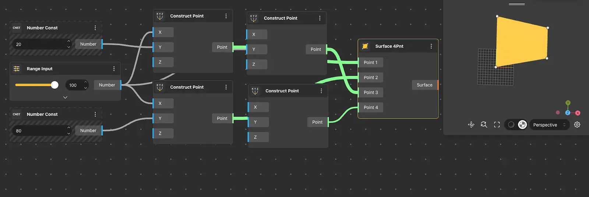Click the blue Z axis on the gizmo
Viewport: 589px width, 197px height.
click(568, 113)
